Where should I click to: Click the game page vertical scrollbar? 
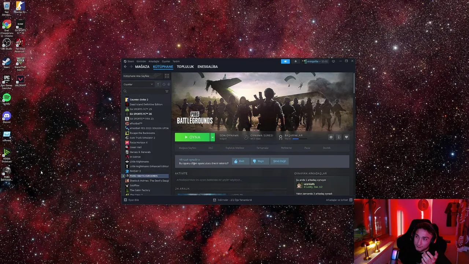click(354, 83)
